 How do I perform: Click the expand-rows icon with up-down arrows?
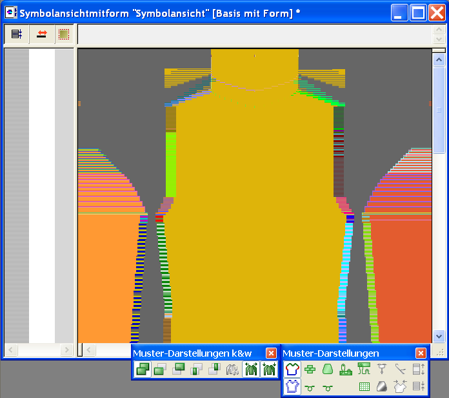419,369
